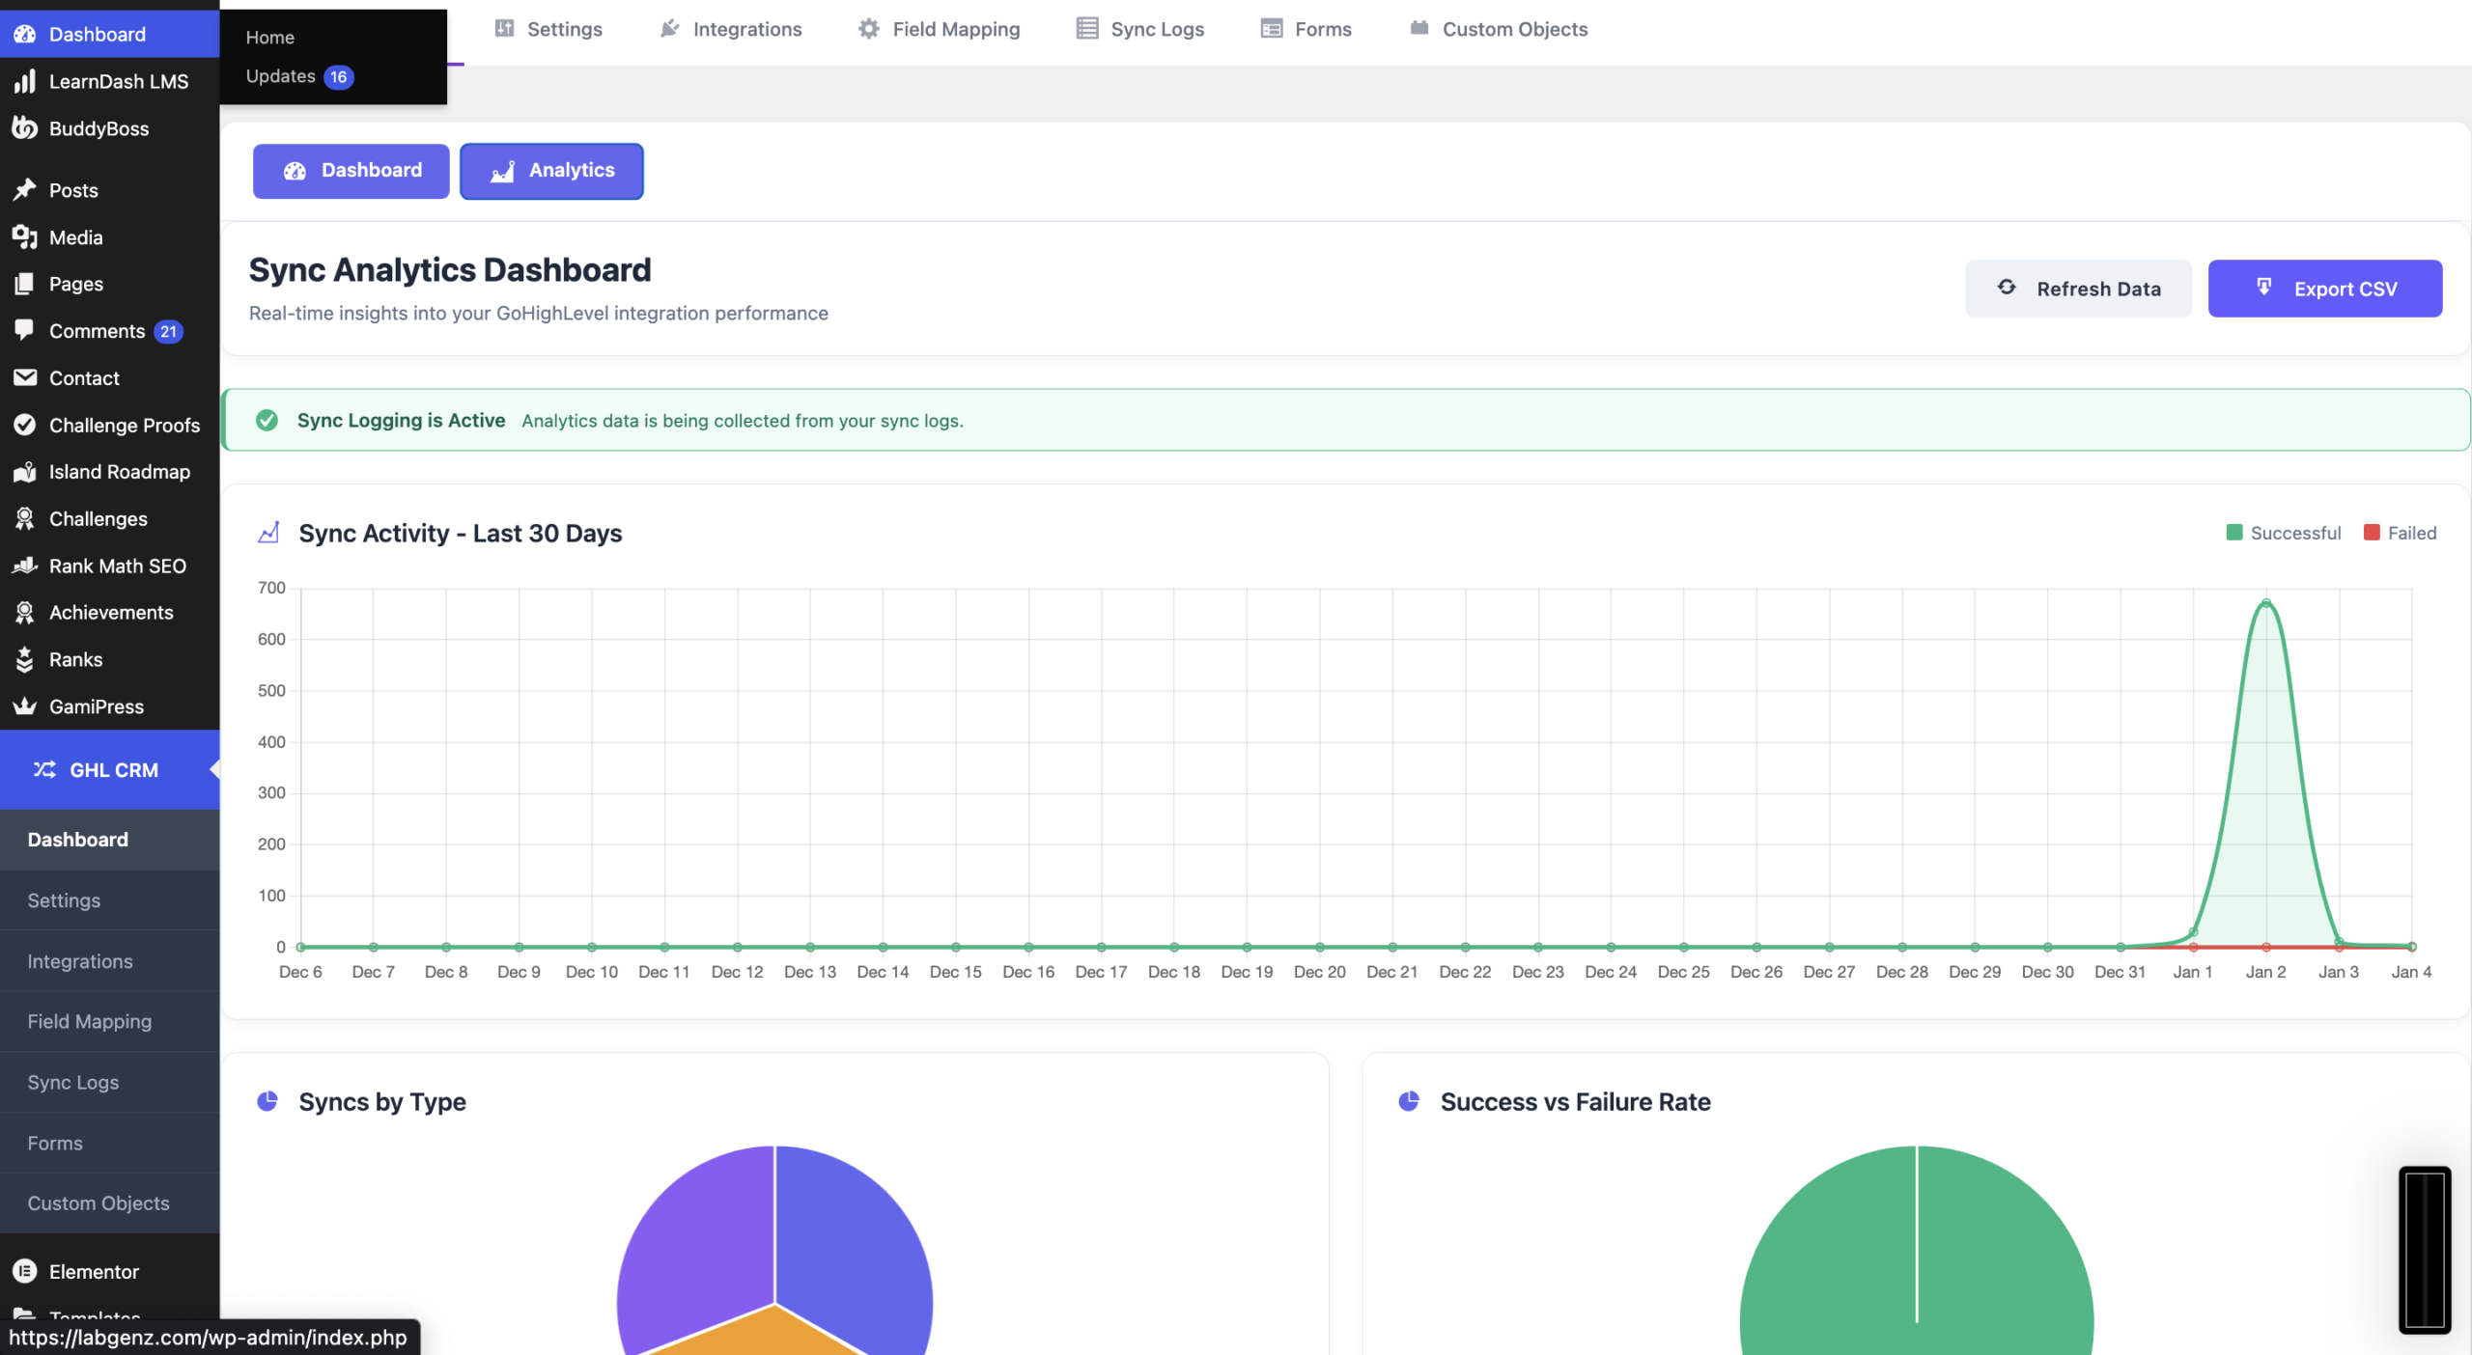Click the LearnDash LMS sidebar icon
This screenshot has height=1355, width=2472.
point(25,81)
